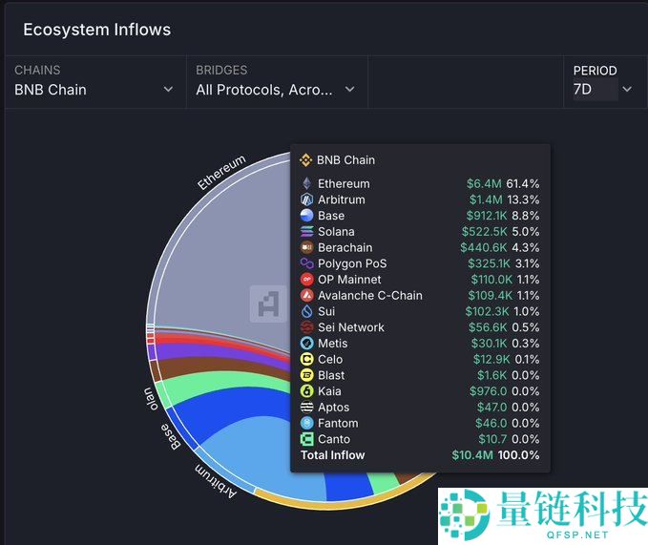Open the CHAINS dropdown showing BNB Chain
648x545 pixels.
pyautogui.click(x=94, y=82)
